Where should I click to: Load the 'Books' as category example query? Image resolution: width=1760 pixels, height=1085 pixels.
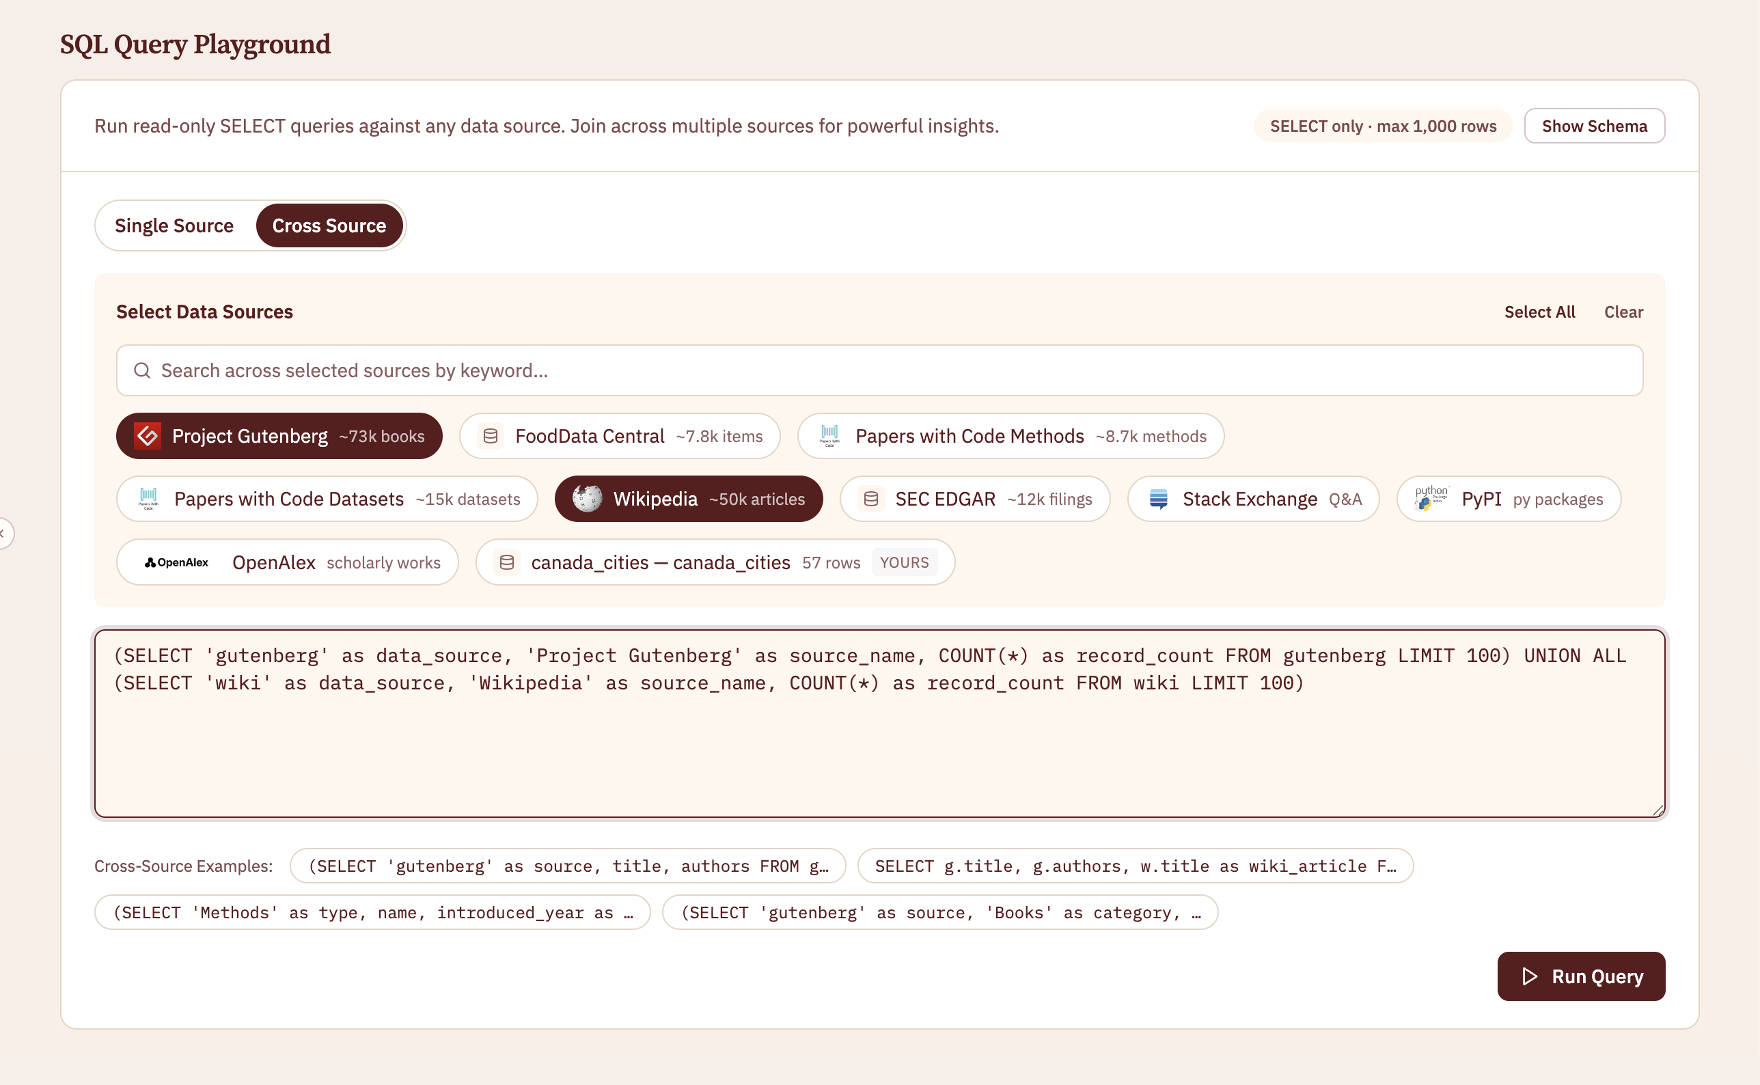pos(941,913)
